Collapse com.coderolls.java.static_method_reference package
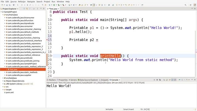This screenshot has height=111, width=197. tap(5, 67)
